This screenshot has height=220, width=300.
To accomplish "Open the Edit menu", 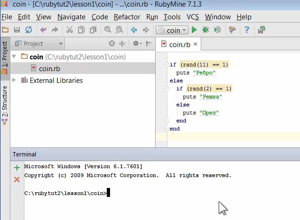I will (x=24, y=17).
